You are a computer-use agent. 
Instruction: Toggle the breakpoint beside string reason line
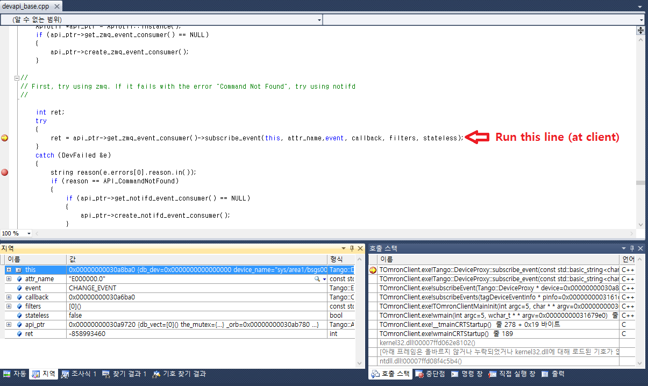point(5,173)
